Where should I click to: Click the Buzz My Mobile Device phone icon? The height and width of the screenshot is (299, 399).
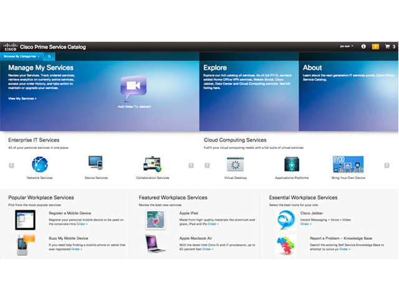(26, 245)
